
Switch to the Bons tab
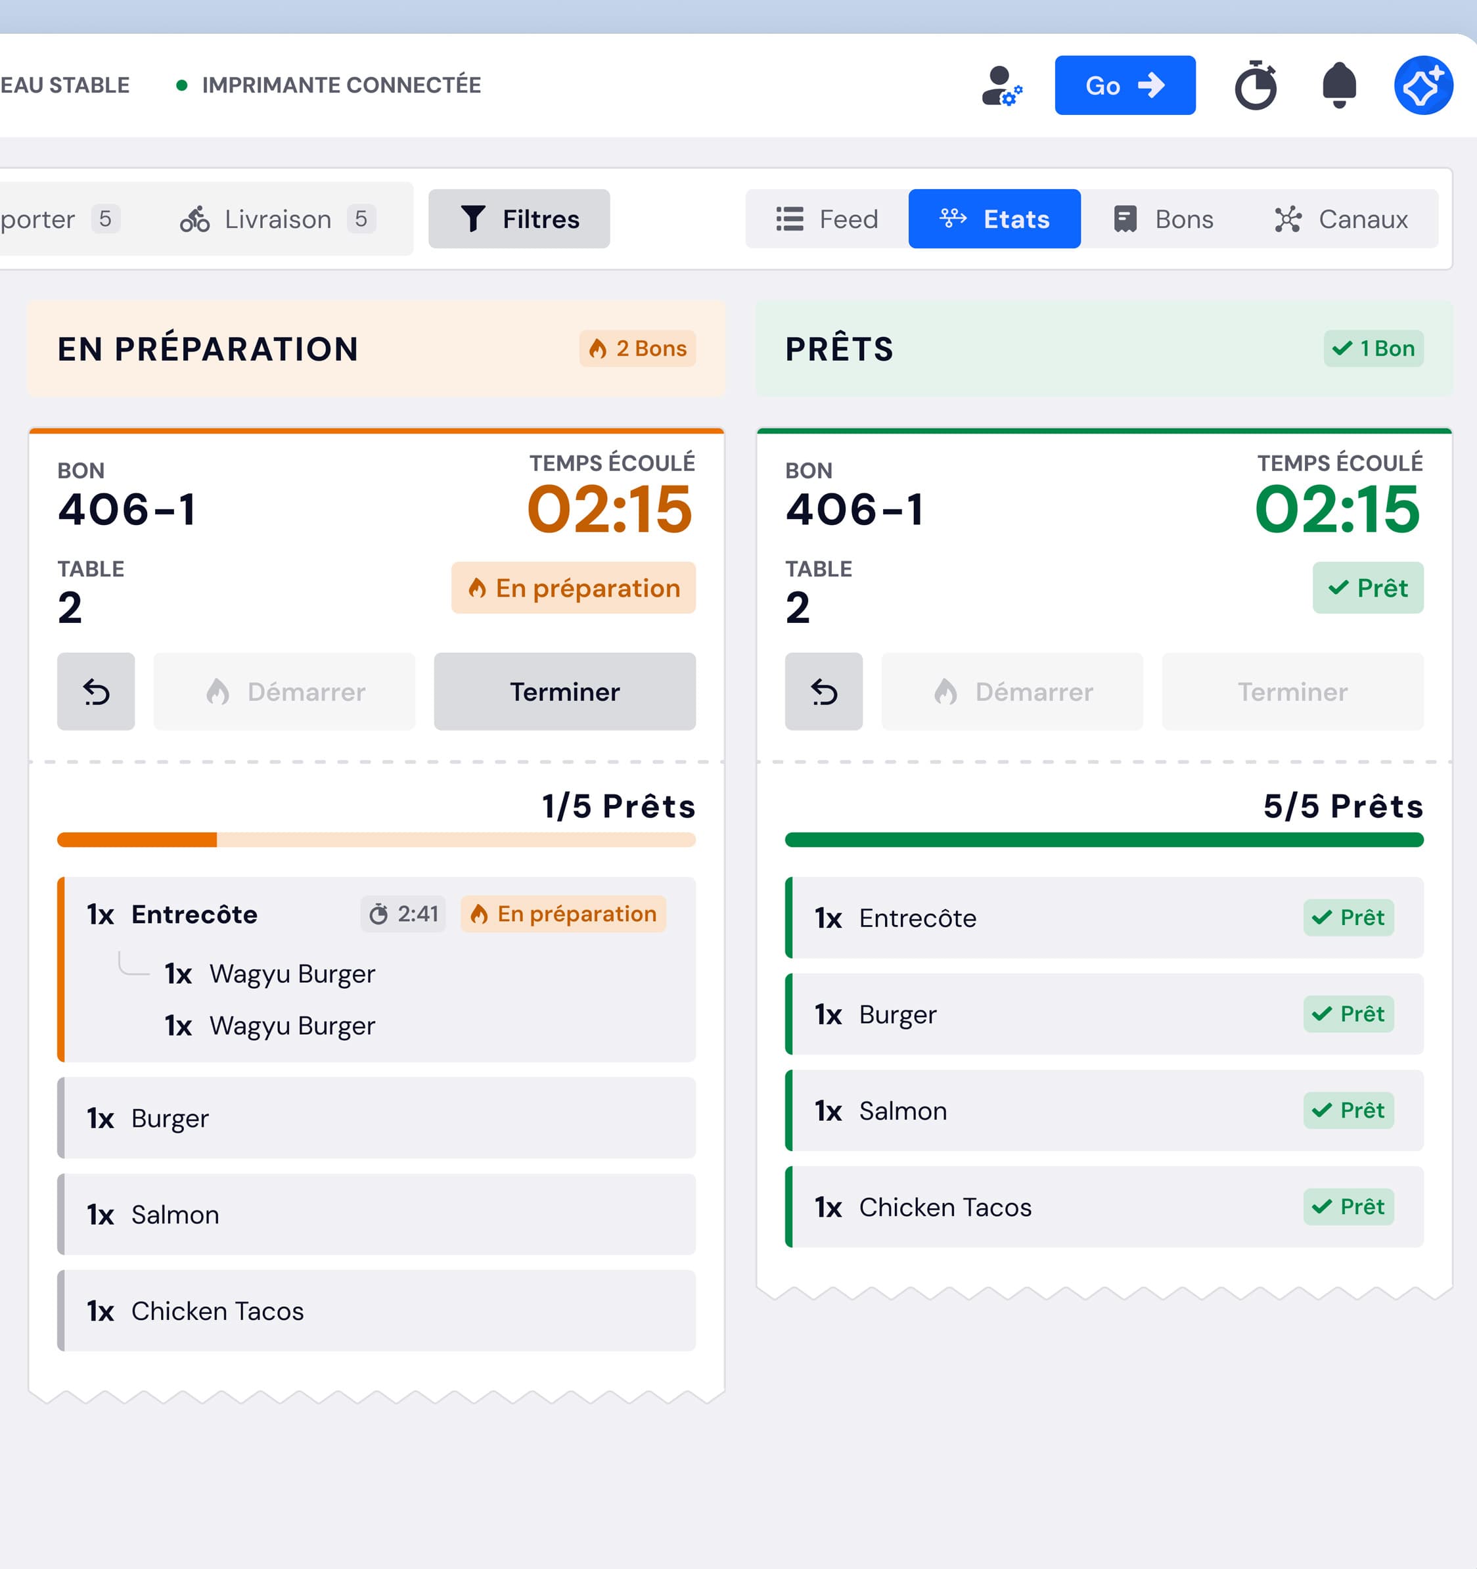pyautogui.click(x=1163, y=219)
